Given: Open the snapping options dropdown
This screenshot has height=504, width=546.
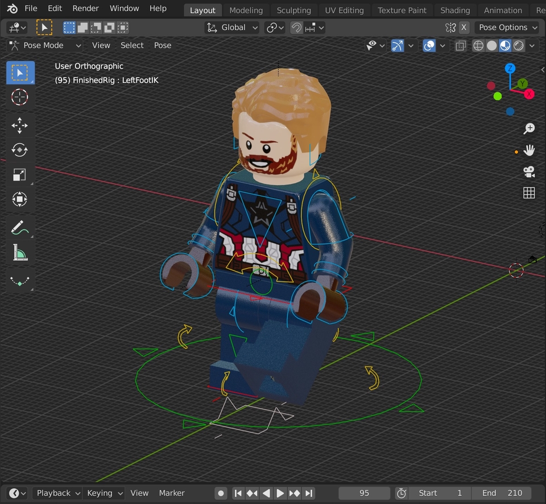Looking at the screenshot, I should coord(315,27).
